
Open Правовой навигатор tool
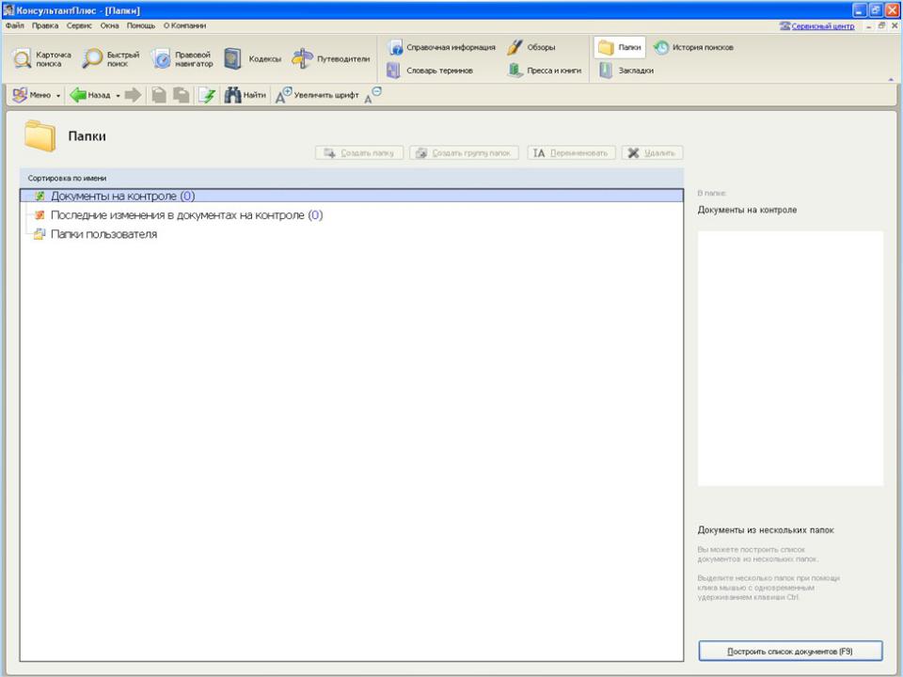(182, 58)
